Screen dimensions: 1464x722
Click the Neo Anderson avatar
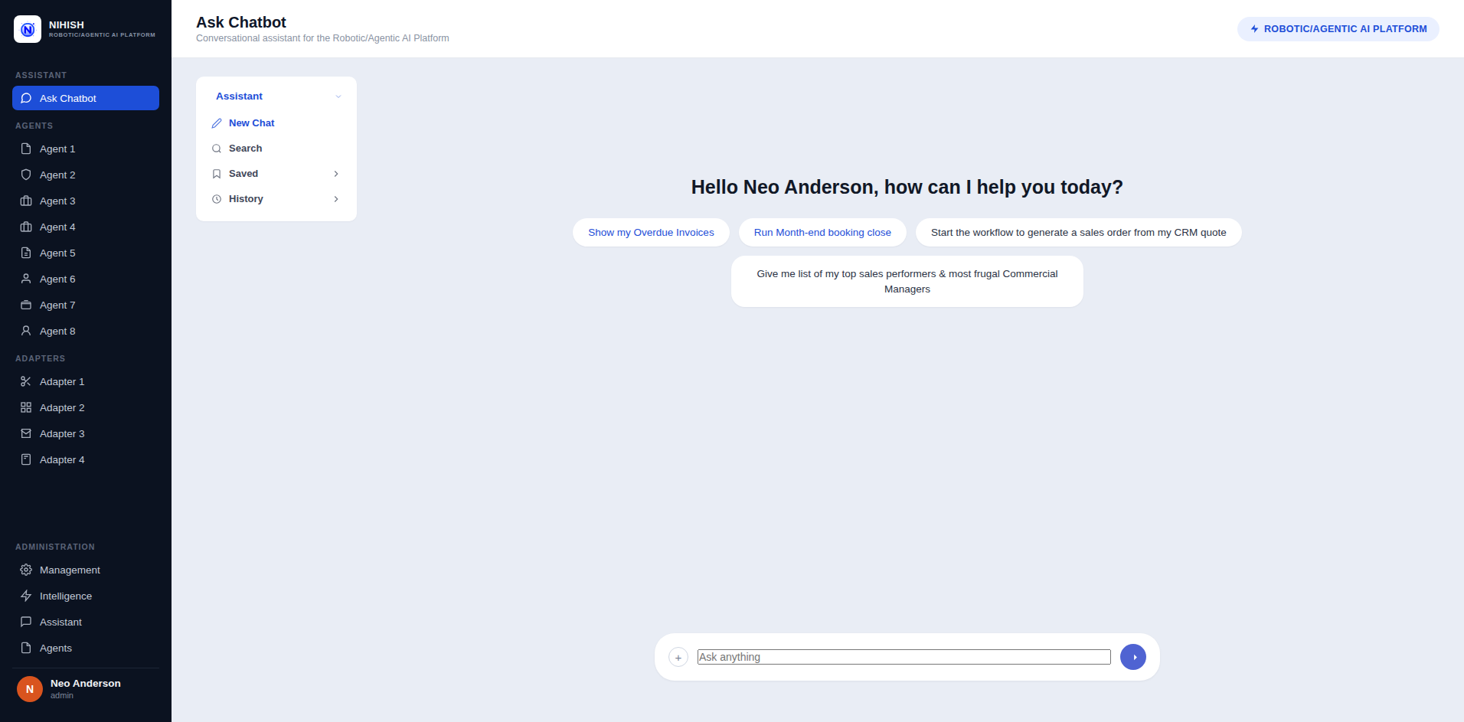30,689
